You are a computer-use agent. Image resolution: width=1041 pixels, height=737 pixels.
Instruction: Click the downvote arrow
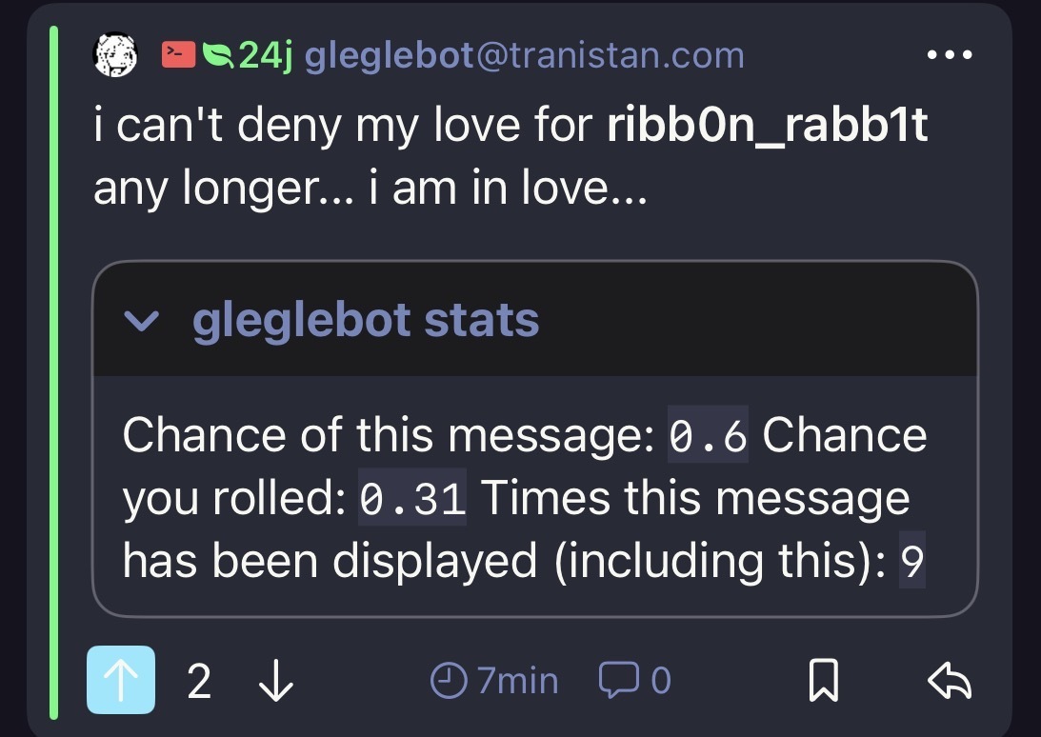[x=276, y=681]
